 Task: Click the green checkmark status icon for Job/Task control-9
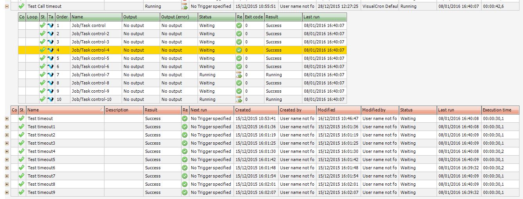[43, 91]
